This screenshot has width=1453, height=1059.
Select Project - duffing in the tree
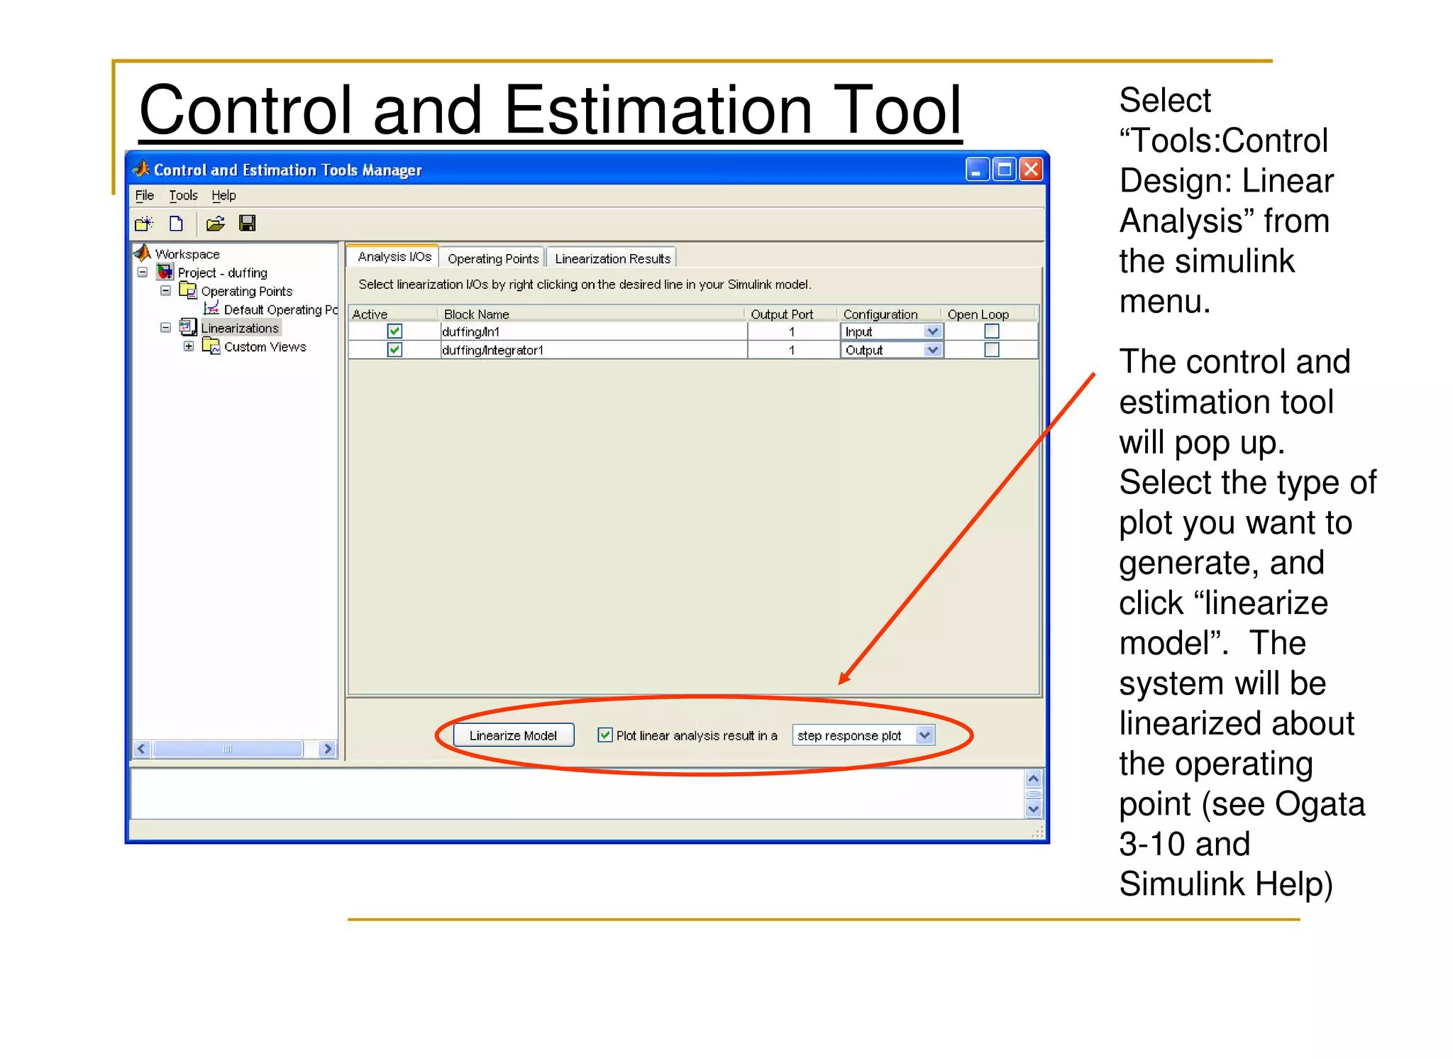point(223,273)
